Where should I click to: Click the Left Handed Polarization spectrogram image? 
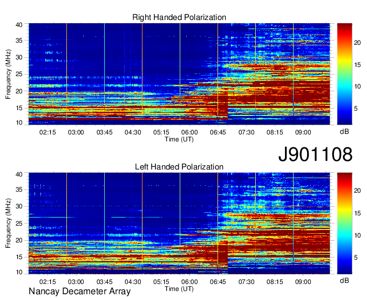[179, 223]
